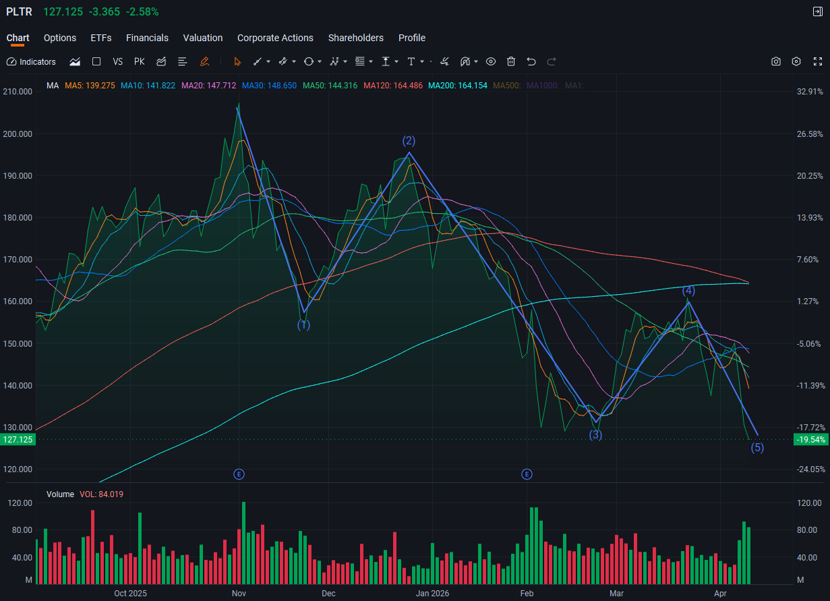The width and height of the screenshot is (830, 601).
Task: Select the circle shape drawing tool
Action: click(x=309, y=61)
